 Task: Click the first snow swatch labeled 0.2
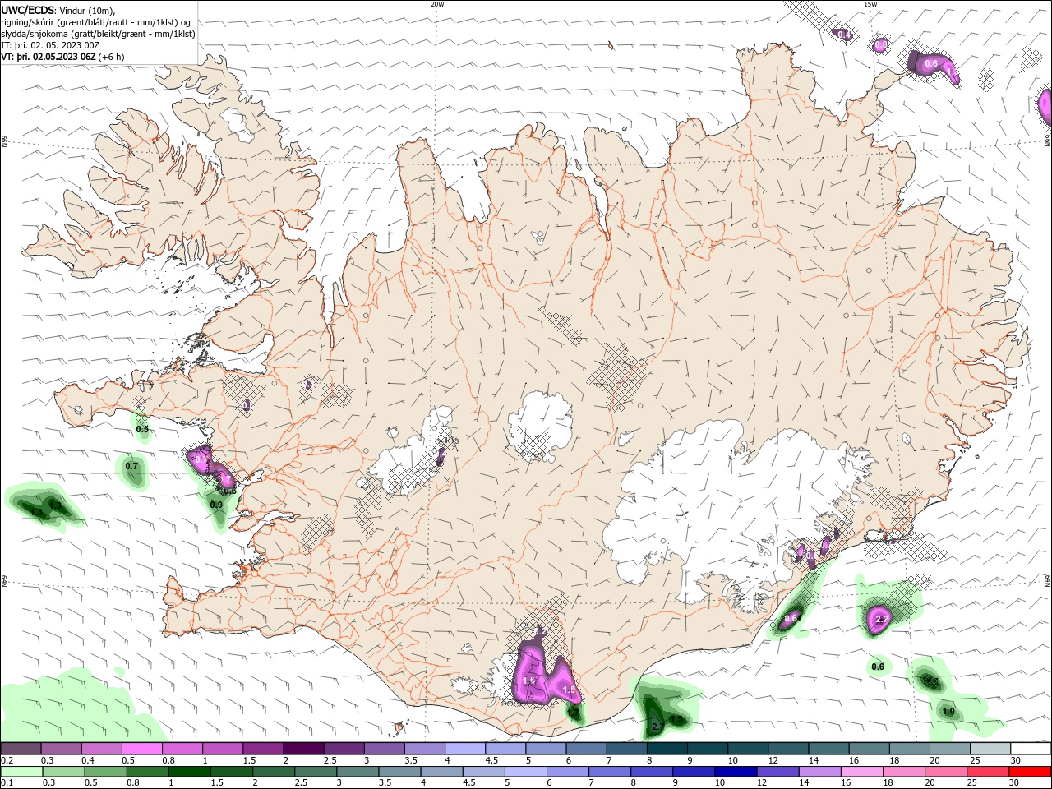(21, 749)
